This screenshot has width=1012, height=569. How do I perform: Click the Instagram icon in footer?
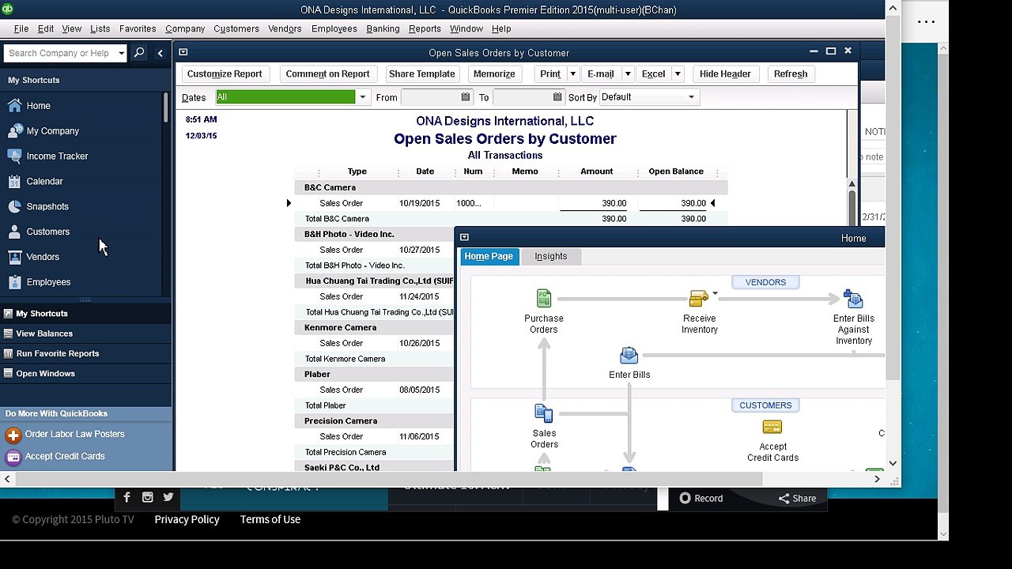(x=147, y=497)
